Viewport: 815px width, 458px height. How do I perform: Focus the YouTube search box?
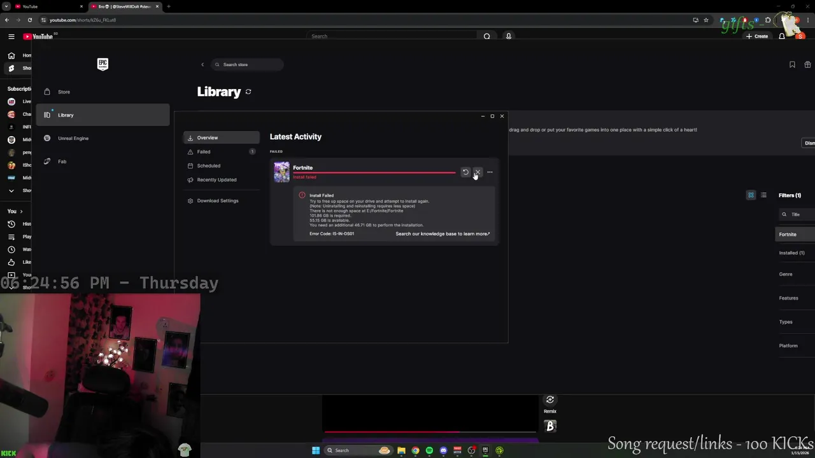pyautogui.click(x=392, y=36)
